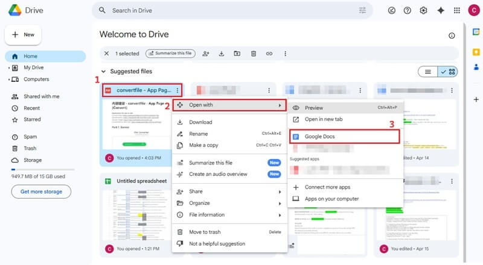Click the New button

23,35
